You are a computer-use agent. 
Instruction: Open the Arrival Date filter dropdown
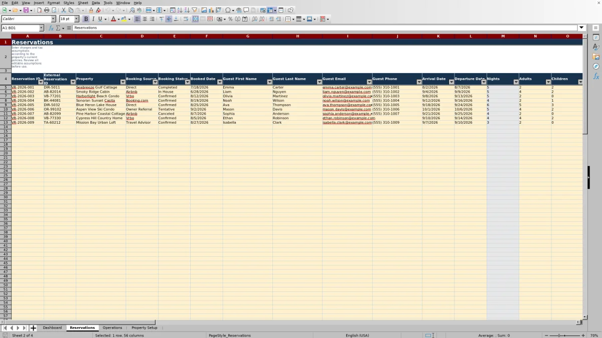point(451,82)
